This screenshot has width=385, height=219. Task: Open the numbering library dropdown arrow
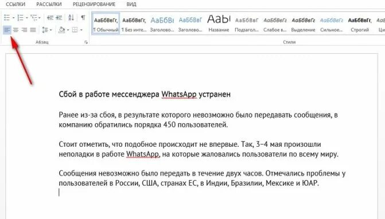point(26,18)
